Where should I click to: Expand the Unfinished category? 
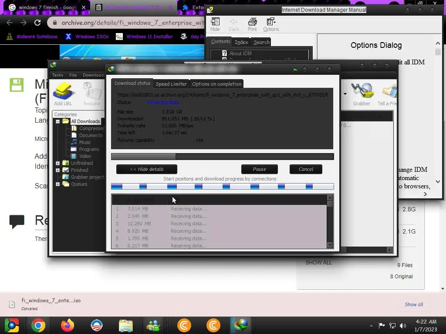[58, 163]
